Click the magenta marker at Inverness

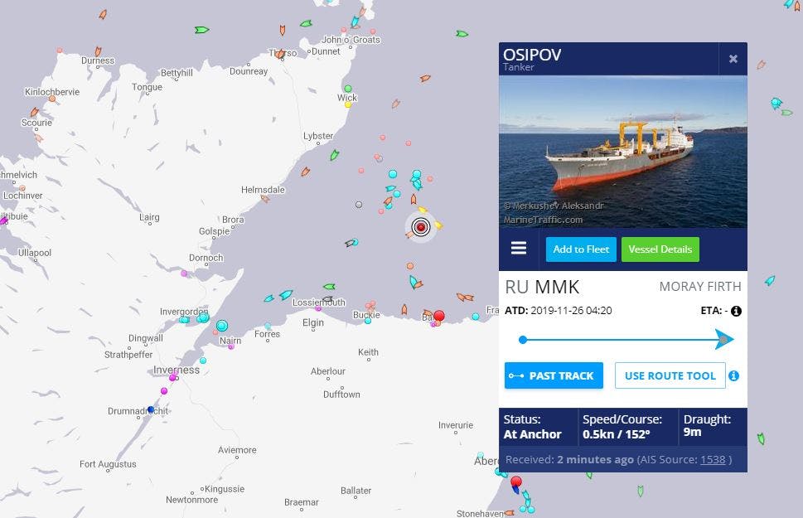tap(172, 378)
